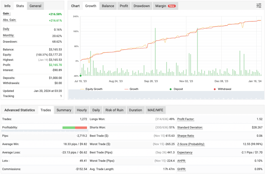
Task: Click the chart's range navigator strip
Action: (x=166, y=95)
